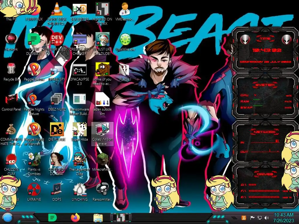Open the orange Java tray icon
This screenshot has width=299, height=224.
pyautogui.click(x=244, y=218)
